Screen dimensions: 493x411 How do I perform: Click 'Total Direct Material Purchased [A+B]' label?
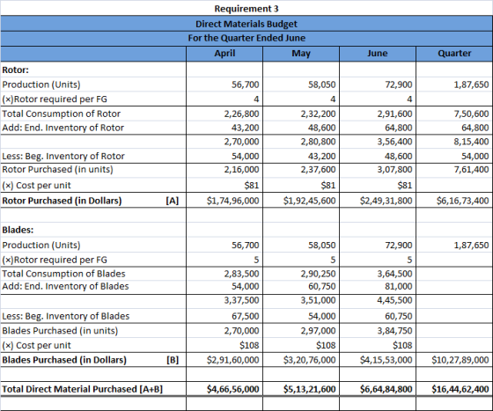[83, 389]
